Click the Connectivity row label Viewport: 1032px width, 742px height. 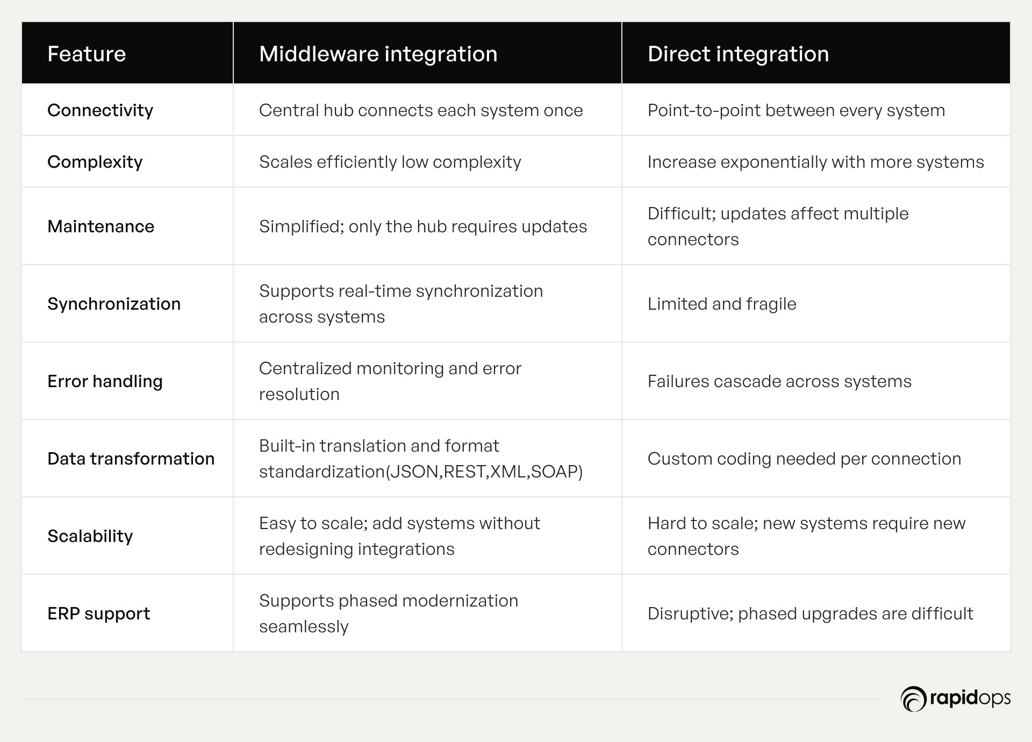(100, 110)
